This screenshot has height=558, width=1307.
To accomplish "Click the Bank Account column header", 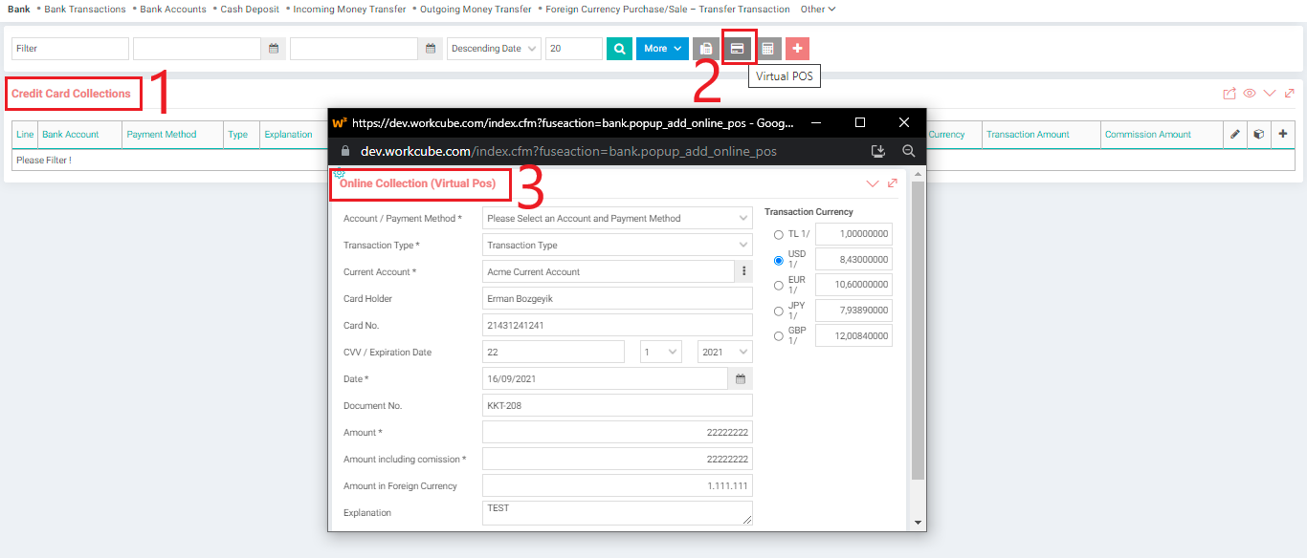I will (x=71, y=135).
